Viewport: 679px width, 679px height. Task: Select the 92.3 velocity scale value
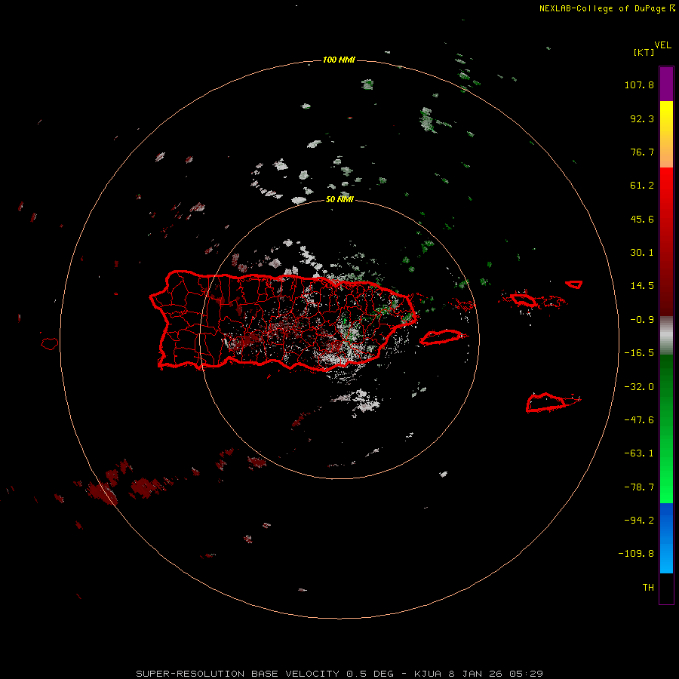642,118
